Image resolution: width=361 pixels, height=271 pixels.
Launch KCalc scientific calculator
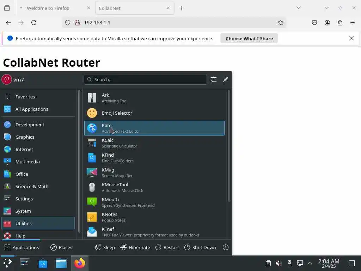point(154,143)
